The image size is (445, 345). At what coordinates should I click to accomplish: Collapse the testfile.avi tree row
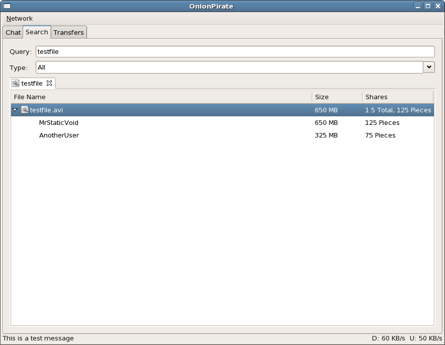coord(15,110)
